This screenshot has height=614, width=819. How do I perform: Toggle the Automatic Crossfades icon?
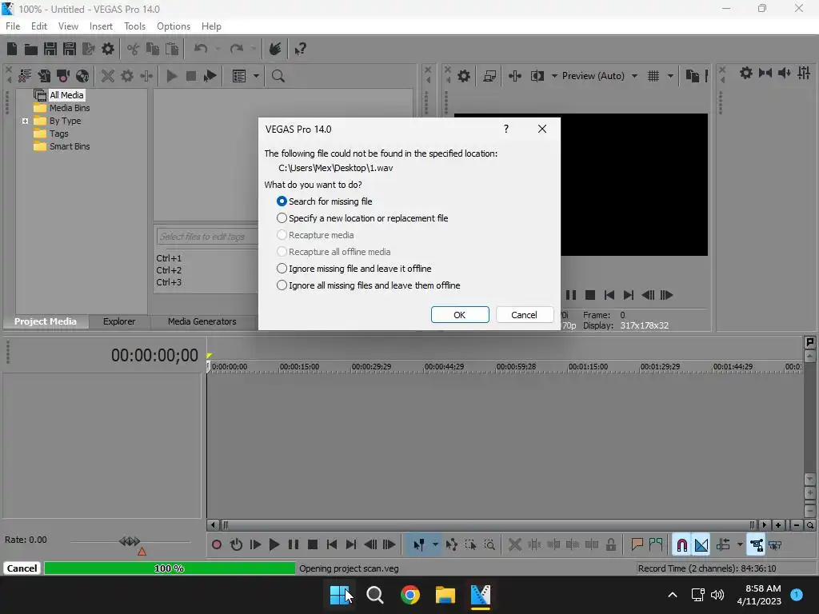click(701, 545)
